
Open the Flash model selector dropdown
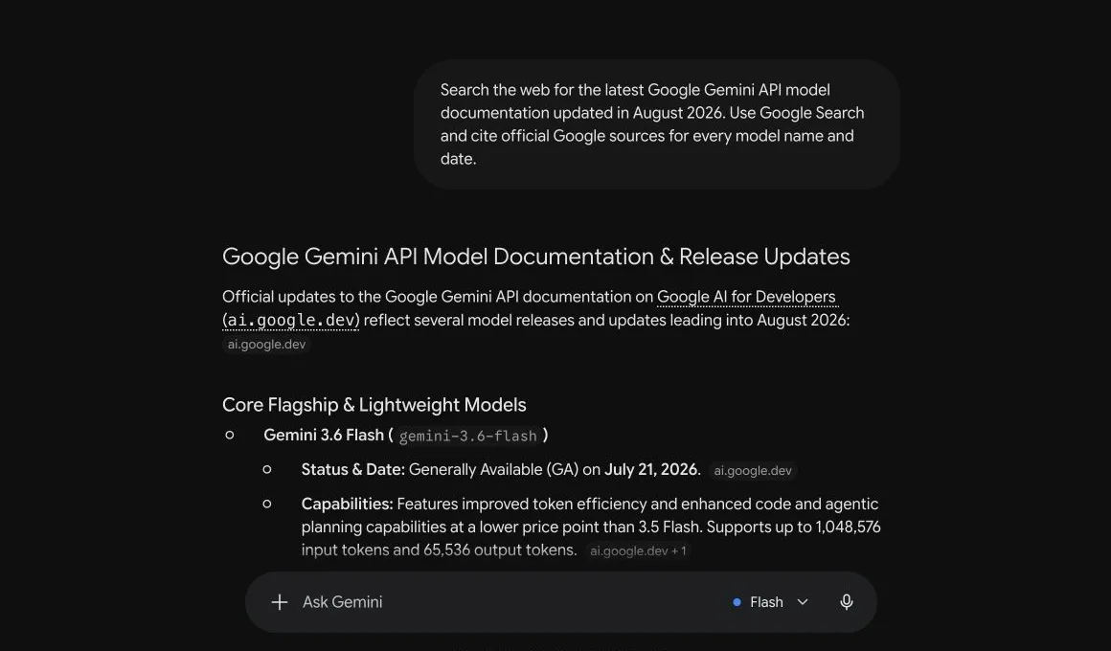(x=770, y=602)
